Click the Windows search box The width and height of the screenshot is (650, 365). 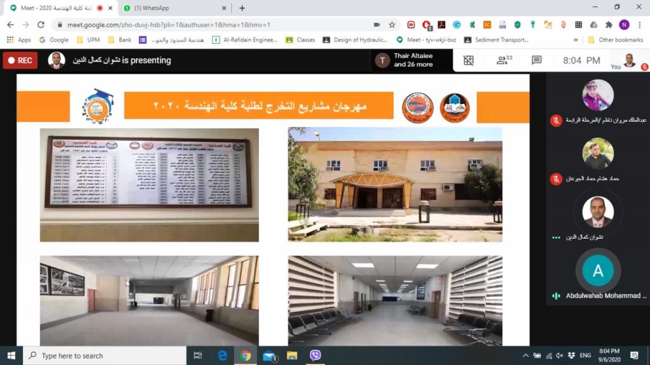(x=105, y=355)
